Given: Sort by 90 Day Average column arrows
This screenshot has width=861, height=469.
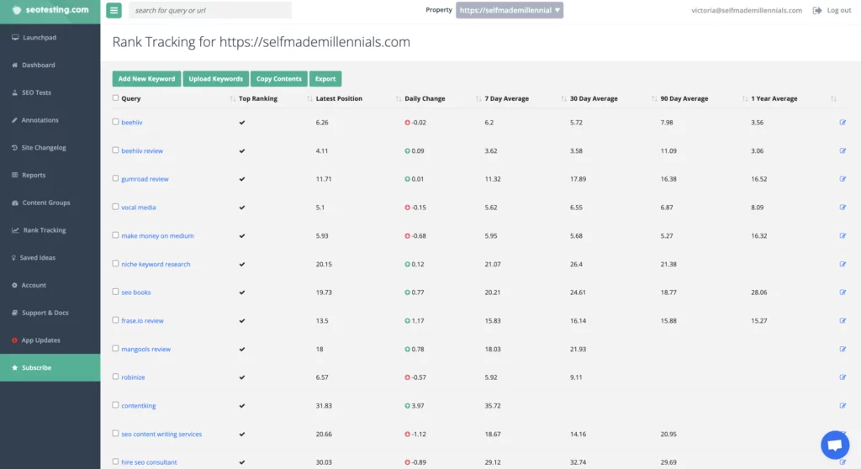Looking at the screenshot, I should click(745, 99).
